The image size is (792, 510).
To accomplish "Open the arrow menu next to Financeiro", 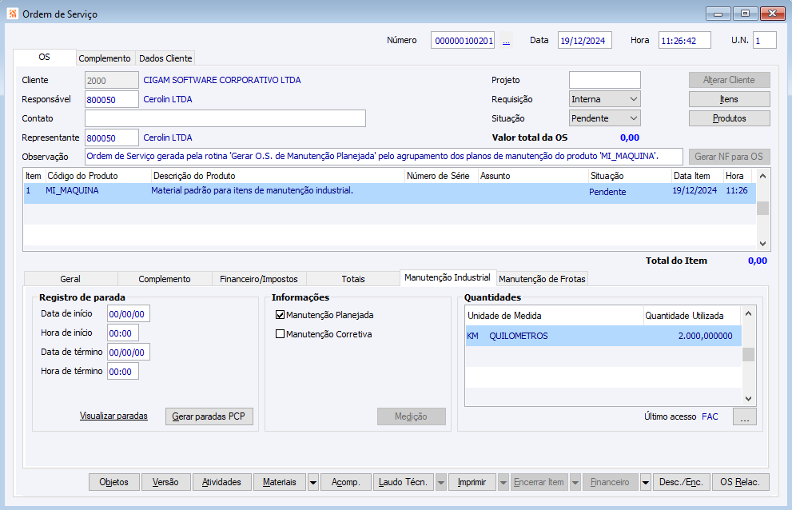I will coord(646,482).
